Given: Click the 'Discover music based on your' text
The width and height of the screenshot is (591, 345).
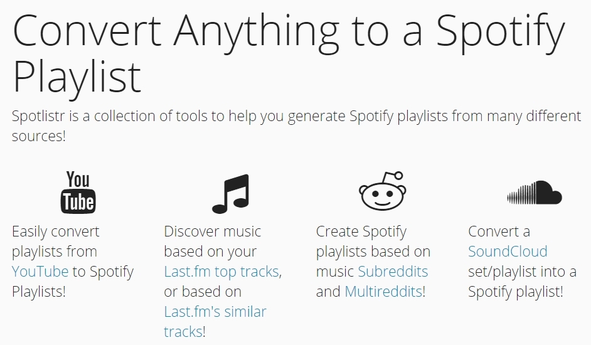Looking at the screenshot, I should [x=212, y=242].
